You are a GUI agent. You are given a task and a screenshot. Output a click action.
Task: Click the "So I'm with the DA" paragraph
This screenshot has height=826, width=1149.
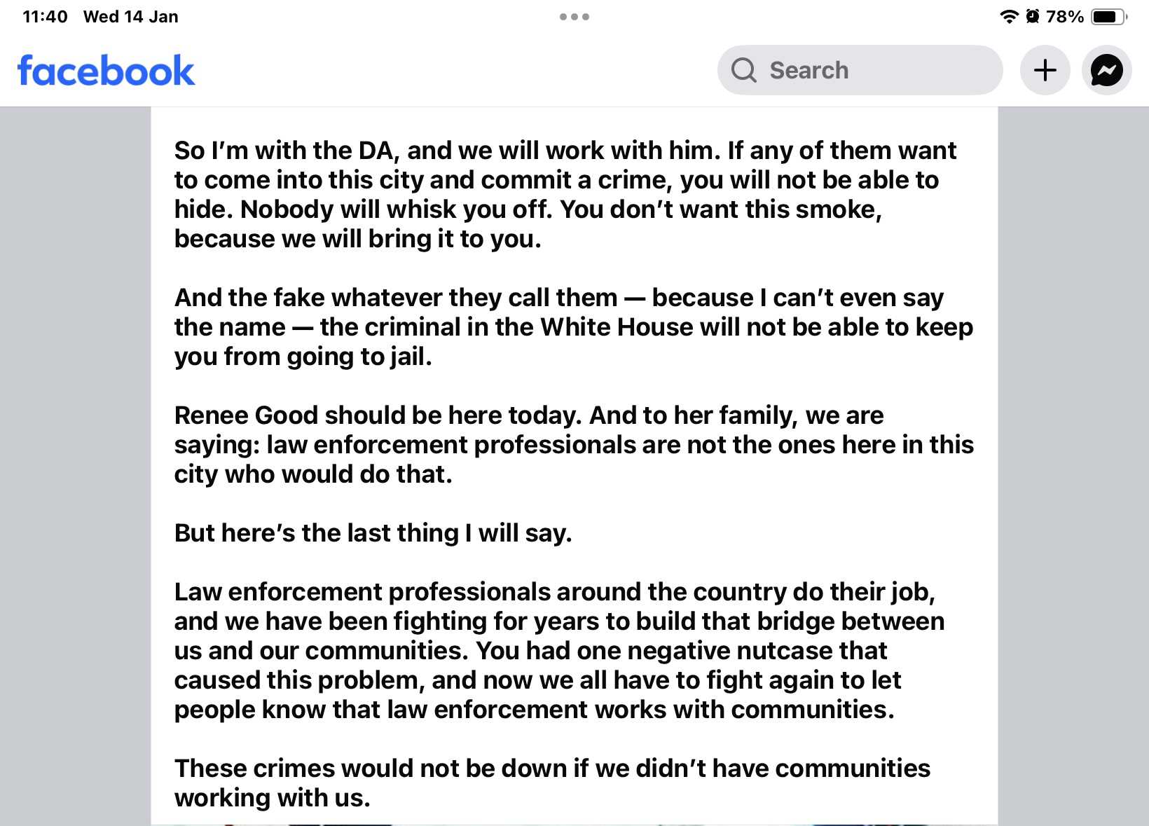[x=565, y=194]
